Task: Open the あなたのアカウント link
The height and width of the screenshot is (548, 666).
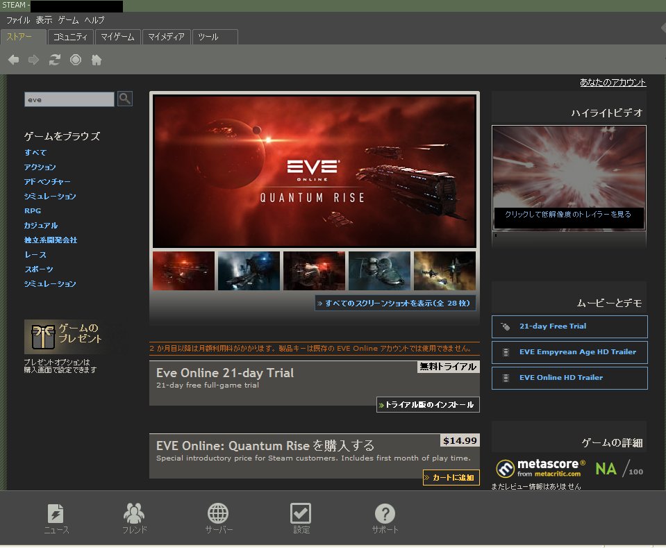Action: (x=613, y=82)
